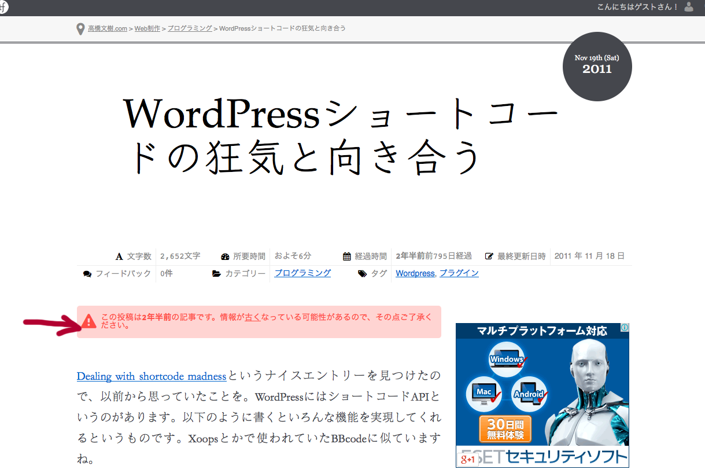This screenshot has width=705, height=473.
Task: Click the マルチプラットフォーム対応 ad headline
Action: coord(542,331)
